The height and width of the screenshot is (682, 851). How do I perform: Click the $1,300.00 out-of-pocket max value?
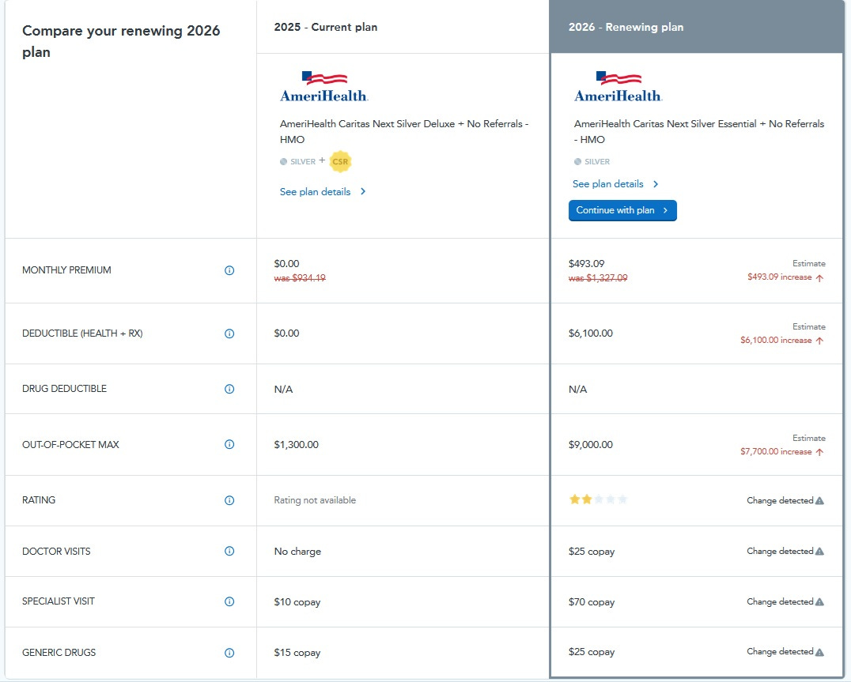click(x=297, y=445)
